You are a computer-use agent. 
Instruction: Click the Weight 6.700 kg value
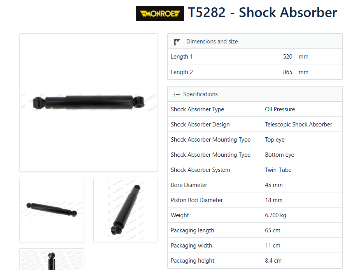click(275, 215)
